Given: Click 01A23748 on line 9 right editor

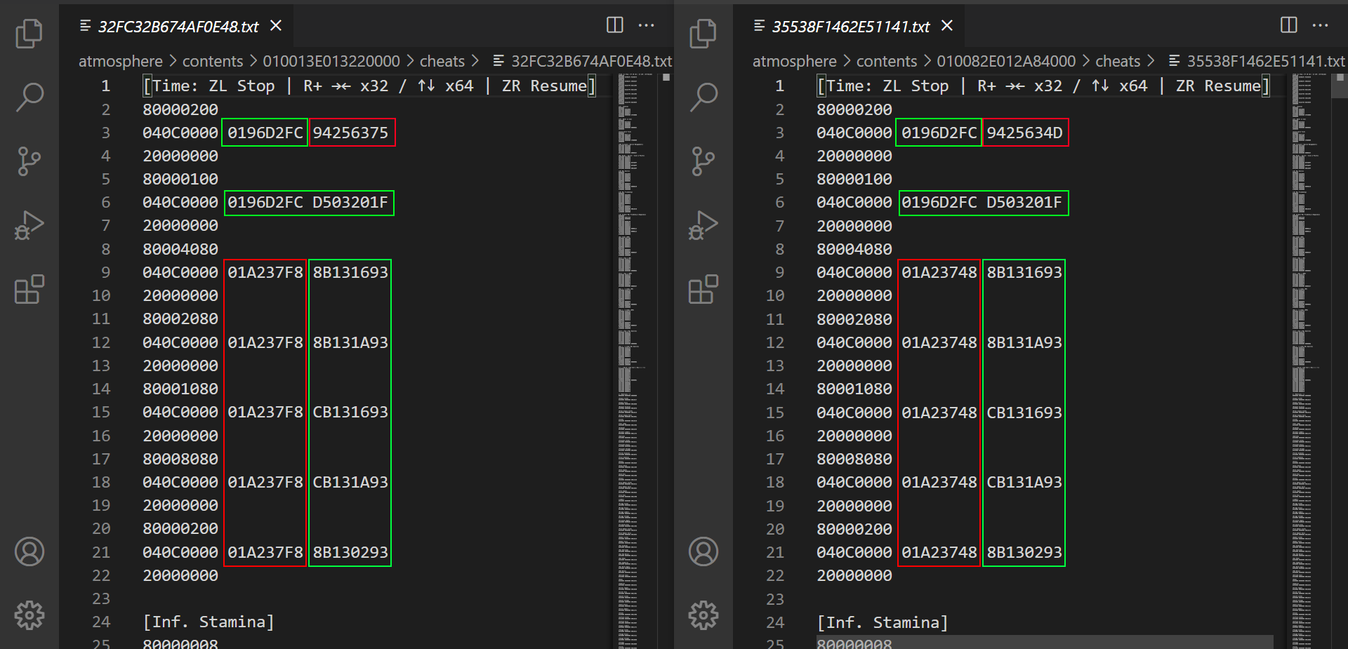Looking at the screenshot, I should 939,272.
